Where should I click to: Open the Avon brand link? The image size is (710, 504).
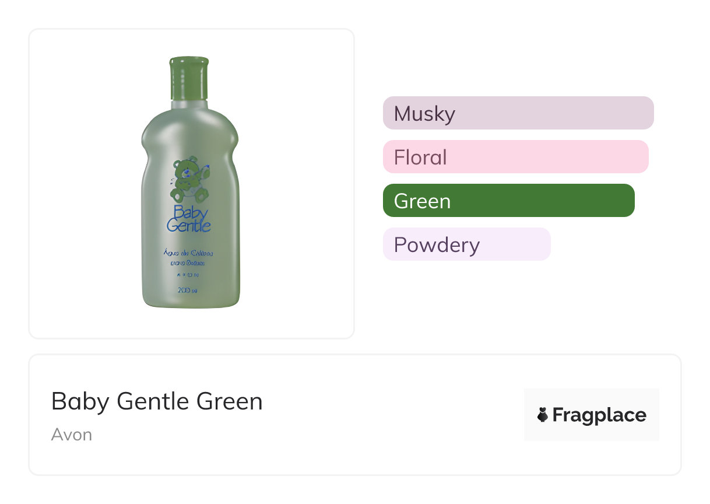pyautogui.click(x=72, y=435)
